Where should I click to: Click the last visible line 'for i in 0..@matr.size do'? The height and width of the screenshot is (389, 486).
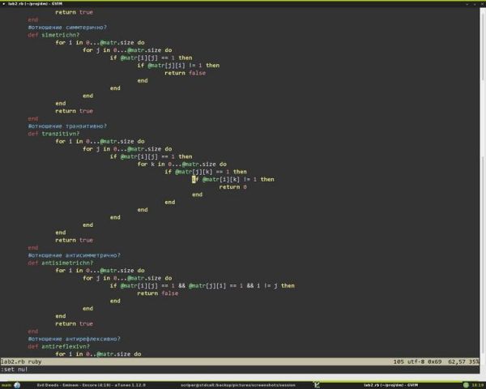click(98, 354)
